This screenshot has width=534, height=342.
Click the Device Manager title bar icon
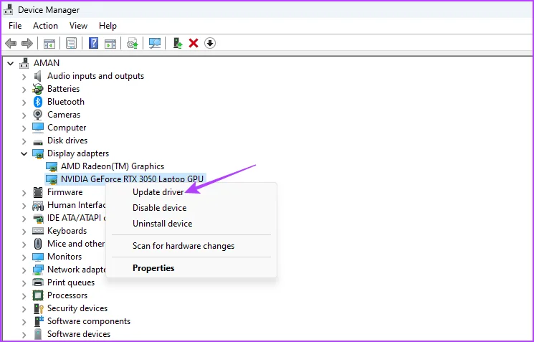[x=8, y=9]
